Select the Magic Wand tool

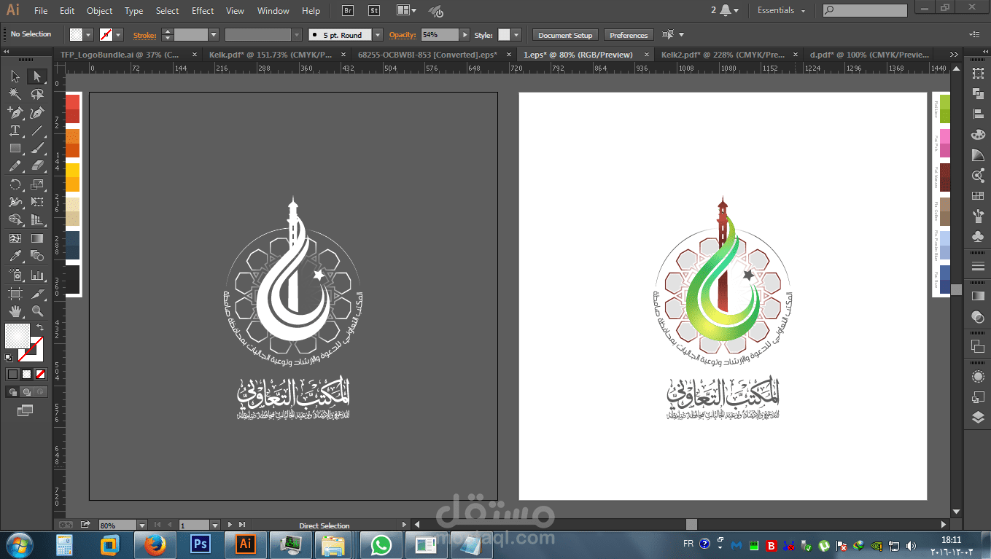click(x=15, y=94)
